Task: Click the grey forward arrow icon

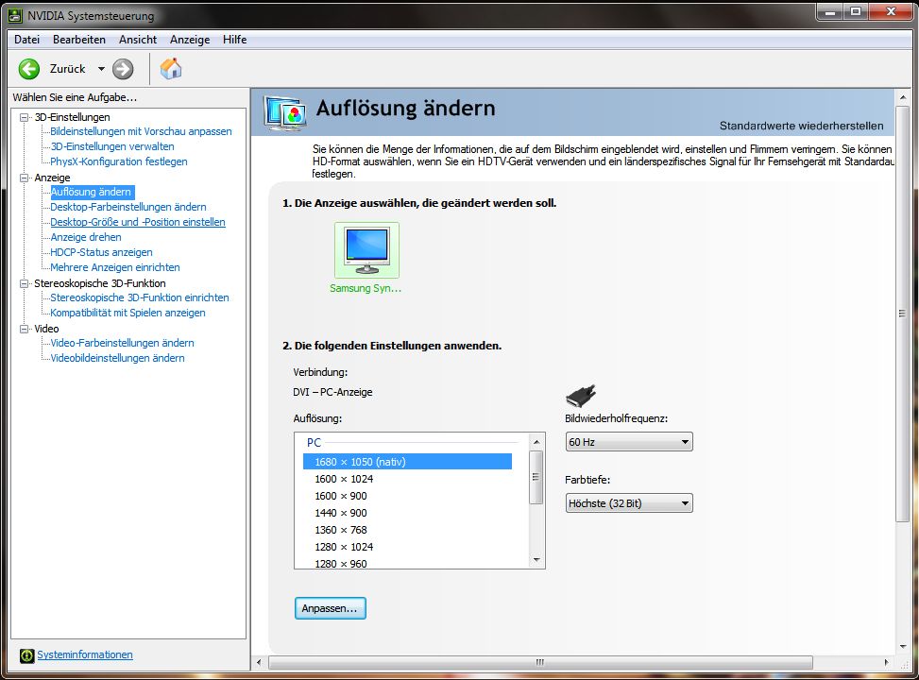Action: (x=123, y=69)
